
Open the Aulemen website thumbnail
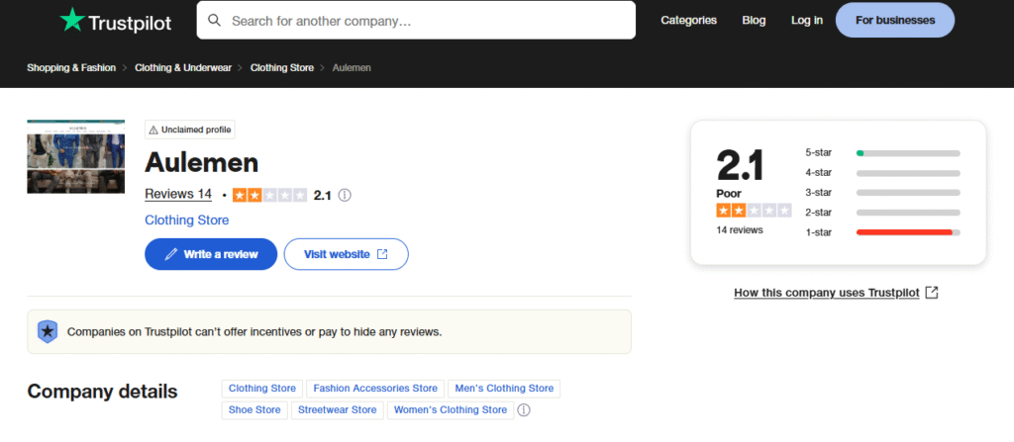pyautogui.click(x=75, y=156)
